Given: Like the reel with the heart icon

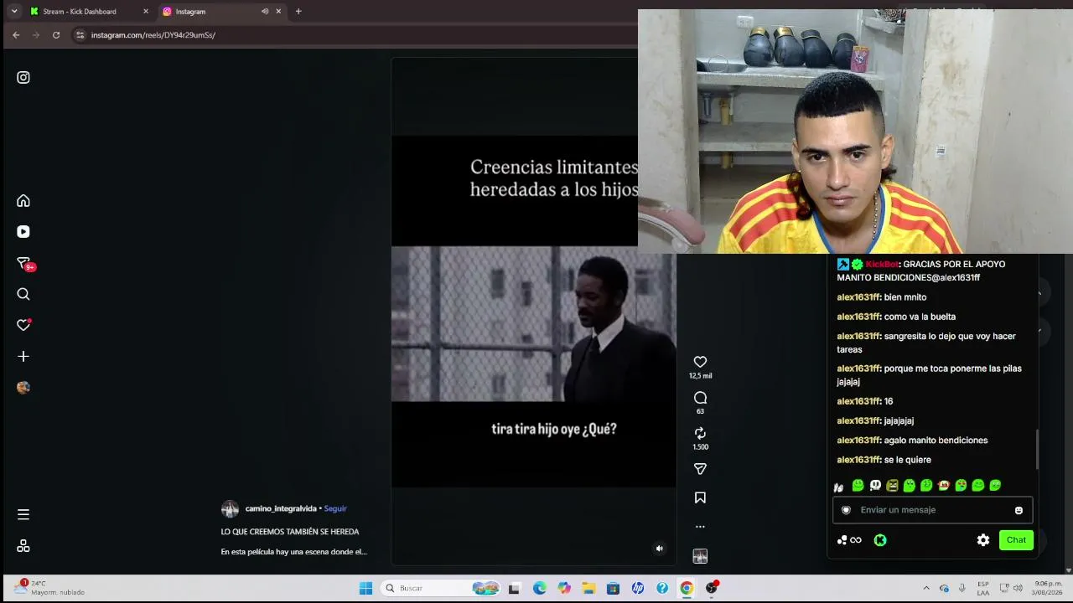Looking at the screenshot, I should click(x=700, y=362).
